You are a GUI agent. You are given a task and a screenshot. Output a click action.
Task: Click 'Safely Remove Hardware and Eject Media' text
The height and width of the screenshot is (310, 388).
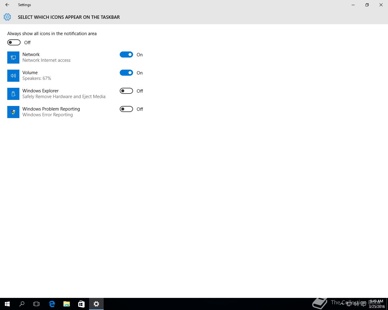(64, 97)
